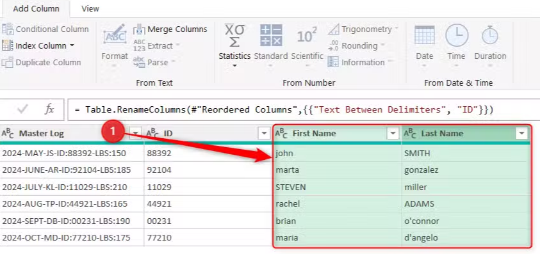
Task: Expand the Statistics dropdown arrow
Action: coord(234,65)
